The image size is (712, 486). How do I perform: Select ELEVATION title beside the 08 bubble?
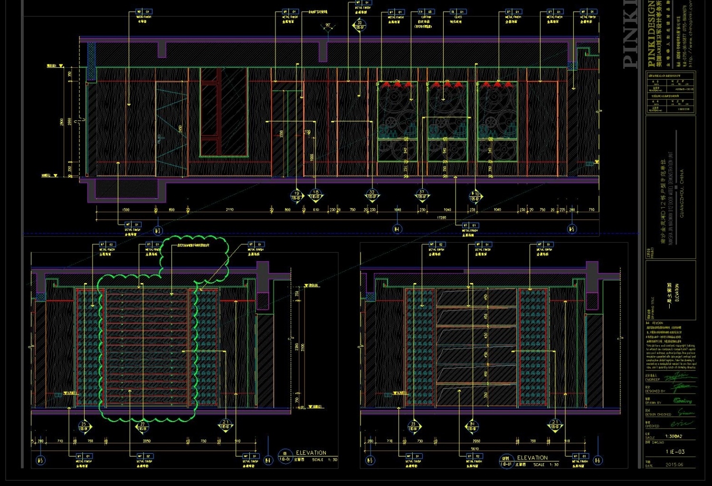point(311,453)
